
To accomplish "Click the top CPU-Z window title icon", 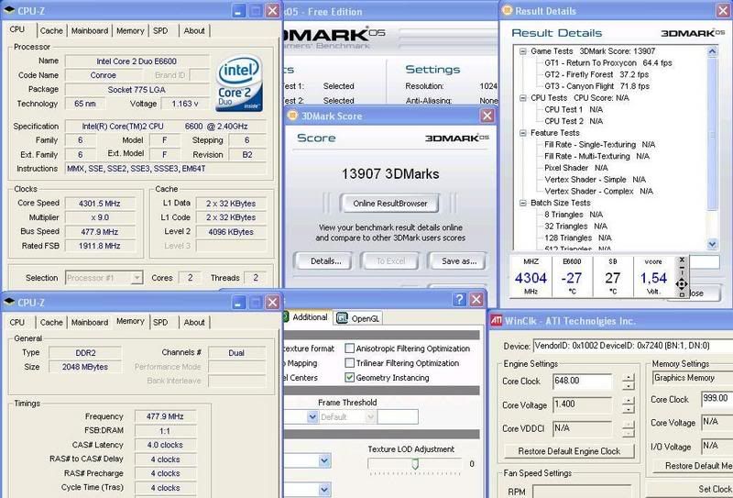I will (9, 11).
